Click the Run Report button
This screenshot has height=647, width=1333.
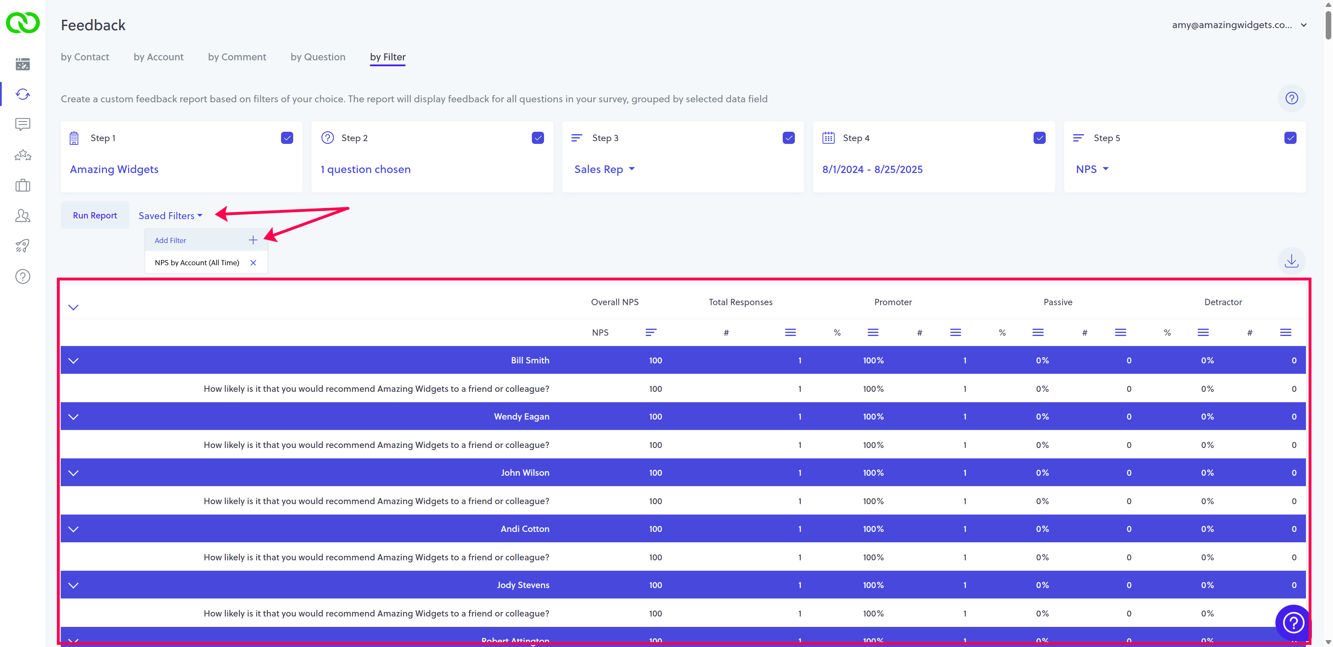click(x=95, y=215)
